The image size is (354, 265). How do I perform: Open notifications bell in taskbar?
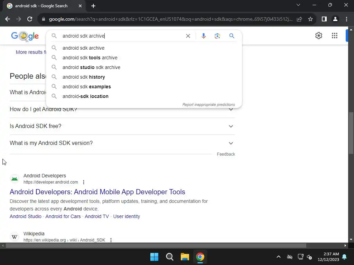[345, 257]
